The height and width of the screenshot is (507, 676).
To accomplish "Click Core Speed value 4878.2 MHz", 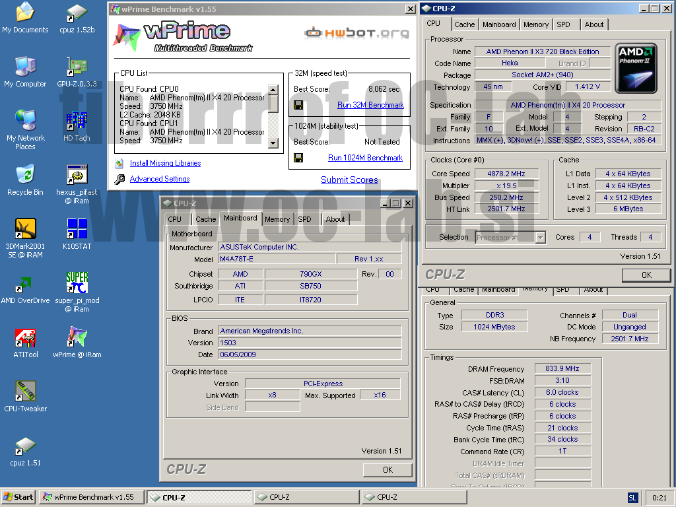I will pyautogui.click(x=506, y=174).
